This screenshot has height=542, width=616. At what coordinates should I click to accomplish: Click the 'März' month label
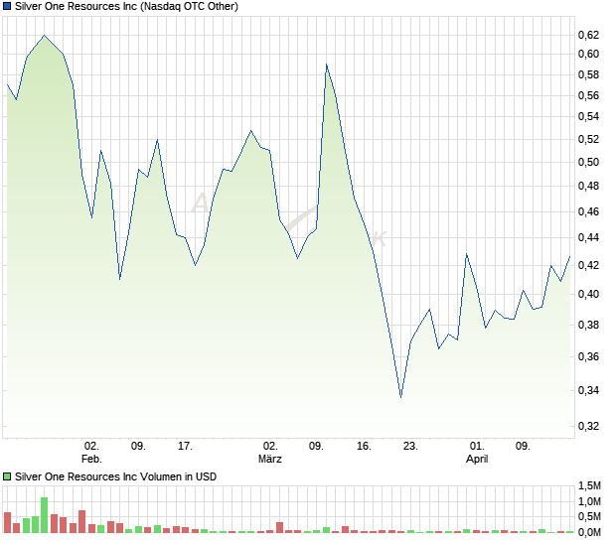click(x=270, y=459)
